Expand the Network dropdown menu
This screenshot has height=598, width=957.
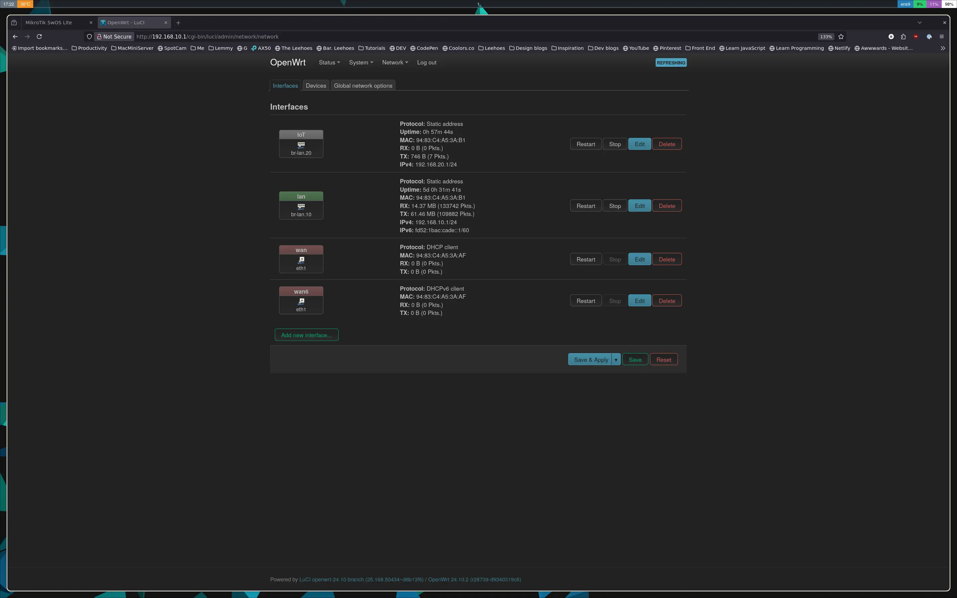point(395,62)
